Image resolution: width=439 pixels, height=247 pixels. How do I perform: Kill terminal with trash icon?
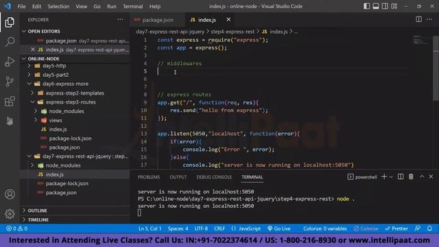click(411, 177)
